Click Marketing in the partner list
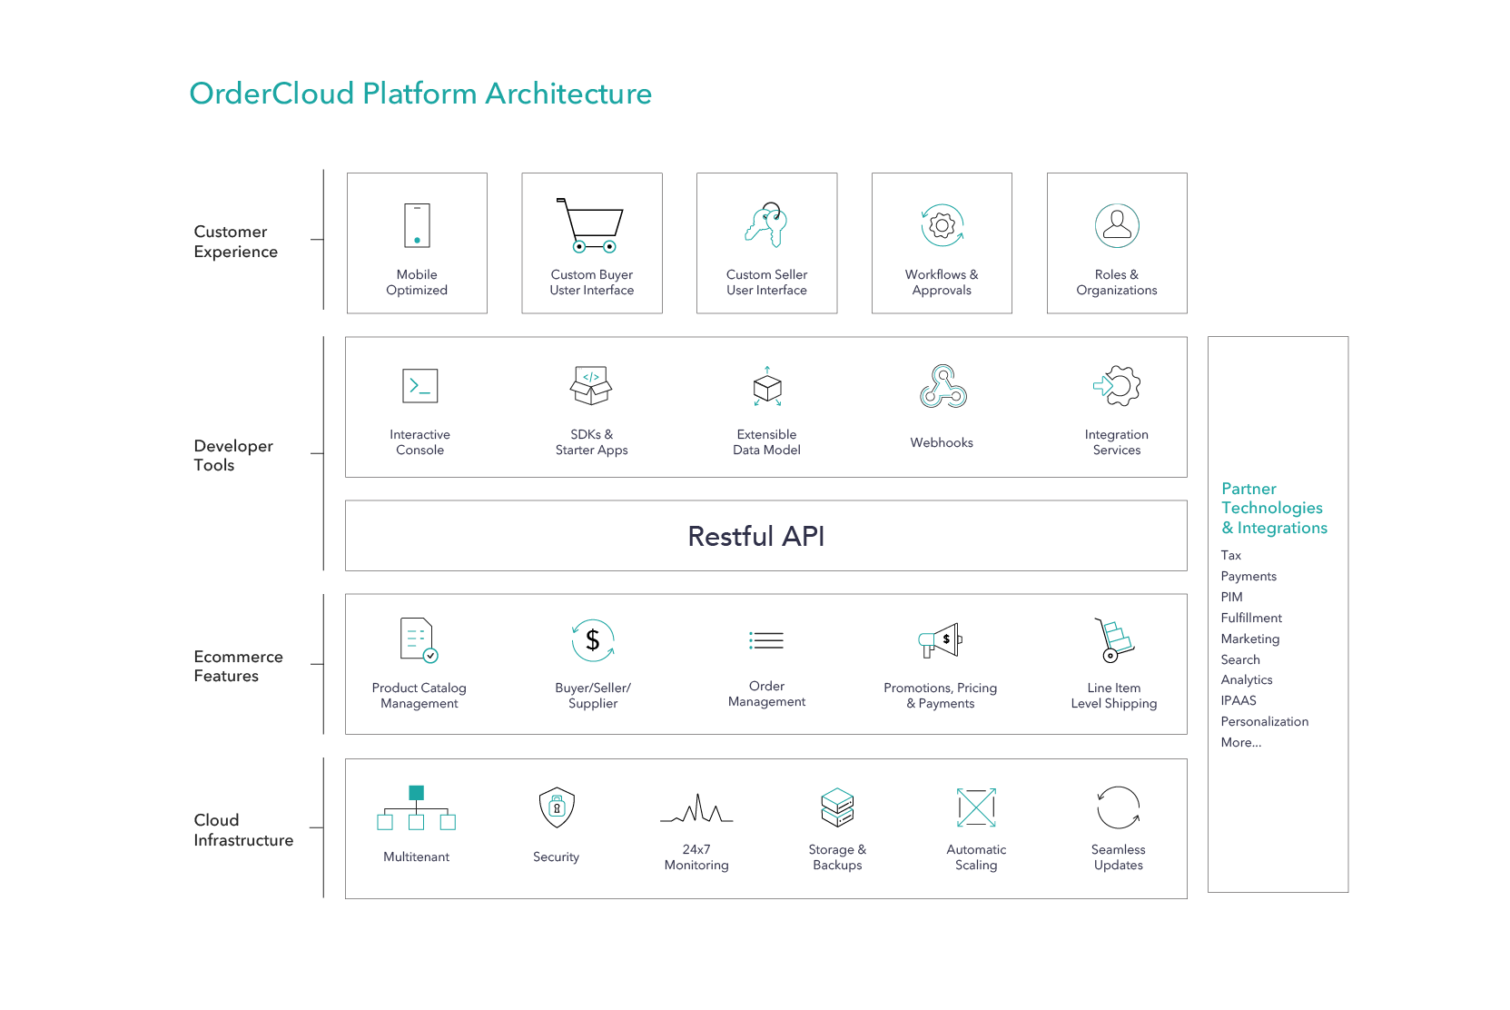Image resolution: width=1510 pixels, height=1010 pixels. coord(1250,639)
